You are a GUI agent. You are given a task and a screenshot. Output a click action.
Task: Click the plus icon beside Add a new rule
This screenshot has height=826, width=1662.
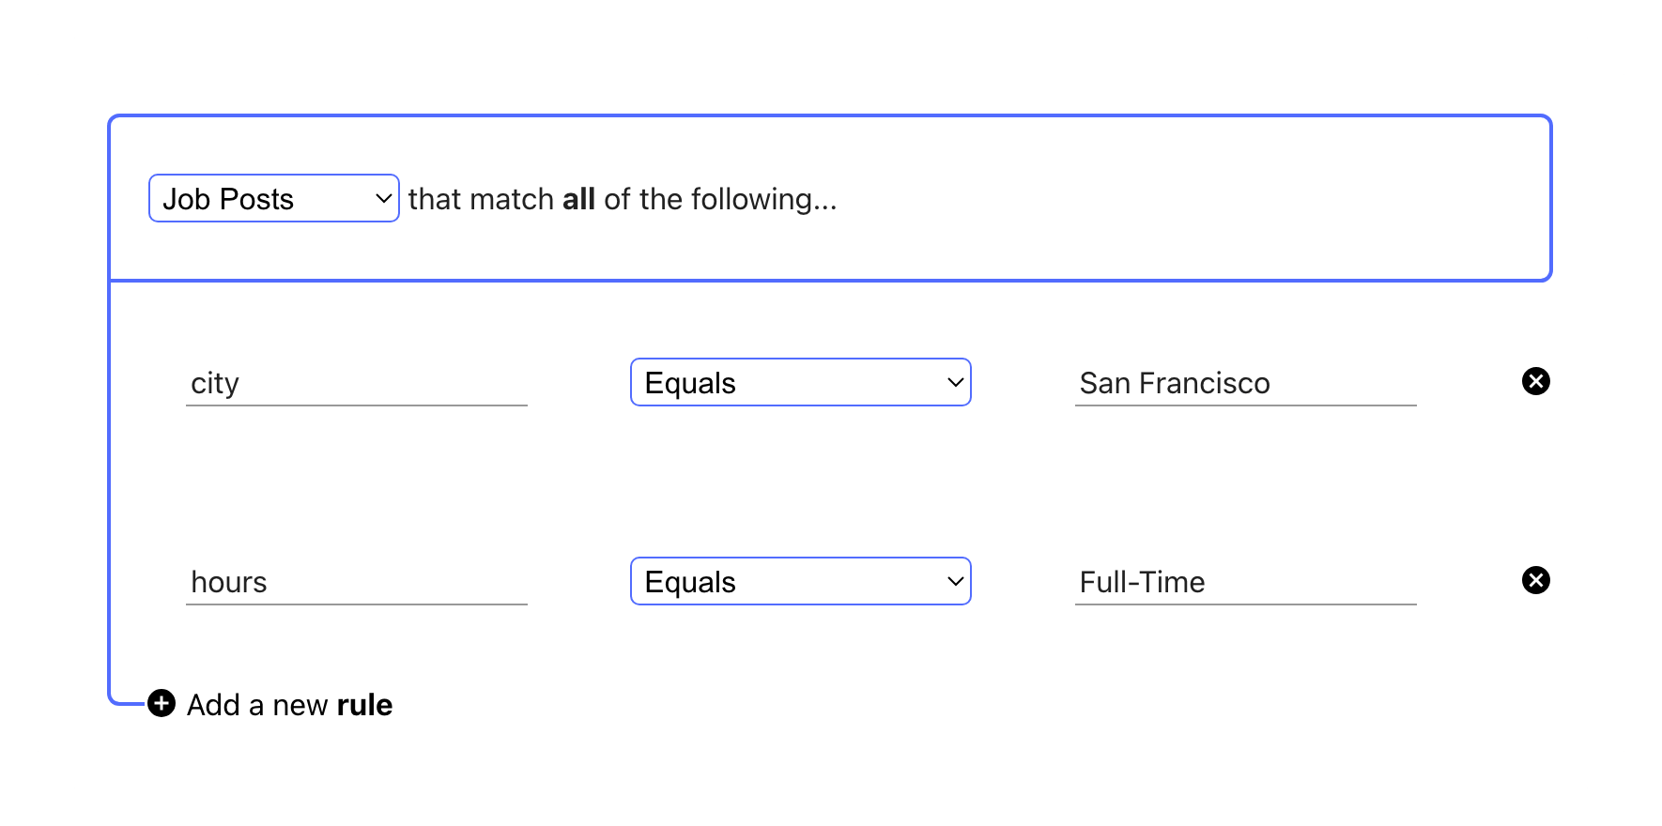pos(160,703)
